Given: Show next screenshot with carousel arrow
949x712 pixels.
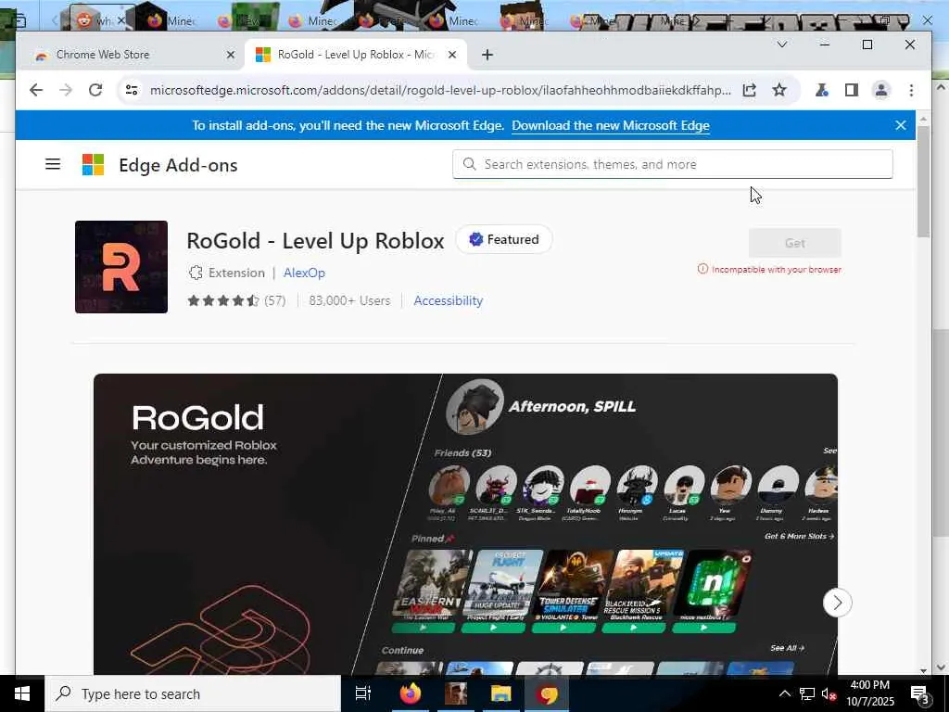Looking at the screenshot, I should click(838, 603).
